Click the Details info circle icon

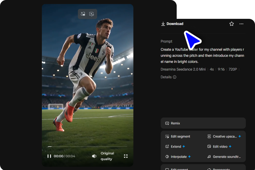(x=175, y=77)
